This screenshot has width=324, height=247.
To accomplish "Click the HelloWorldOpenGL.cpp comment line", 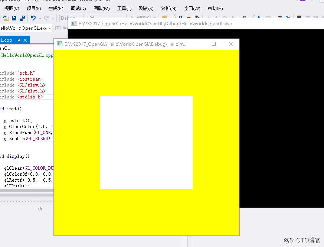I will [27, 55].
